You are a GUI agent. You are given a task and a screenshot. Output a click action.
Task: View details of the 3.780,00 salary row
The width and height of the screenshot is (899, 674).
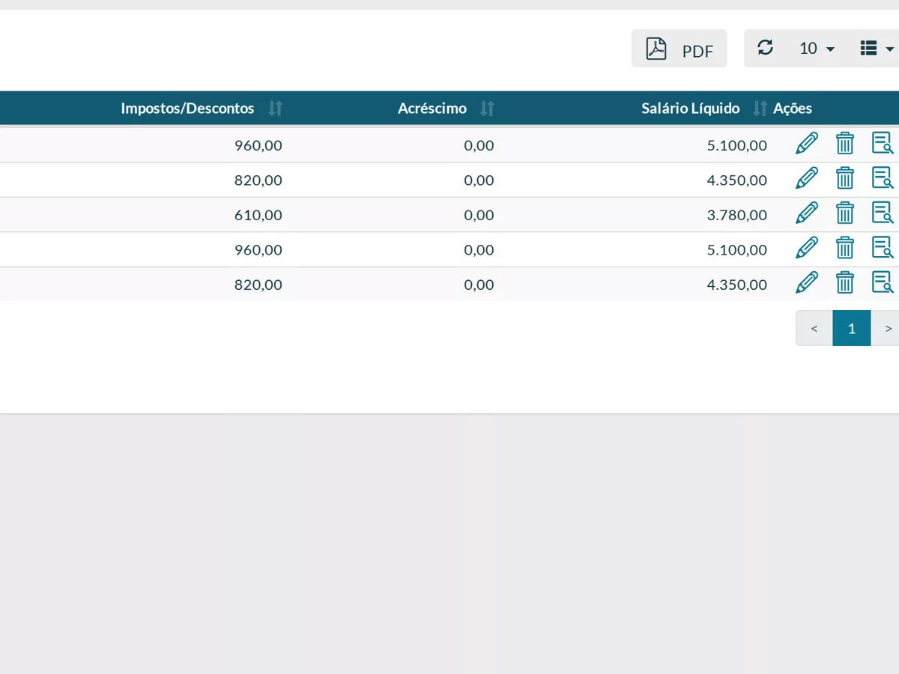pos(883,213)
